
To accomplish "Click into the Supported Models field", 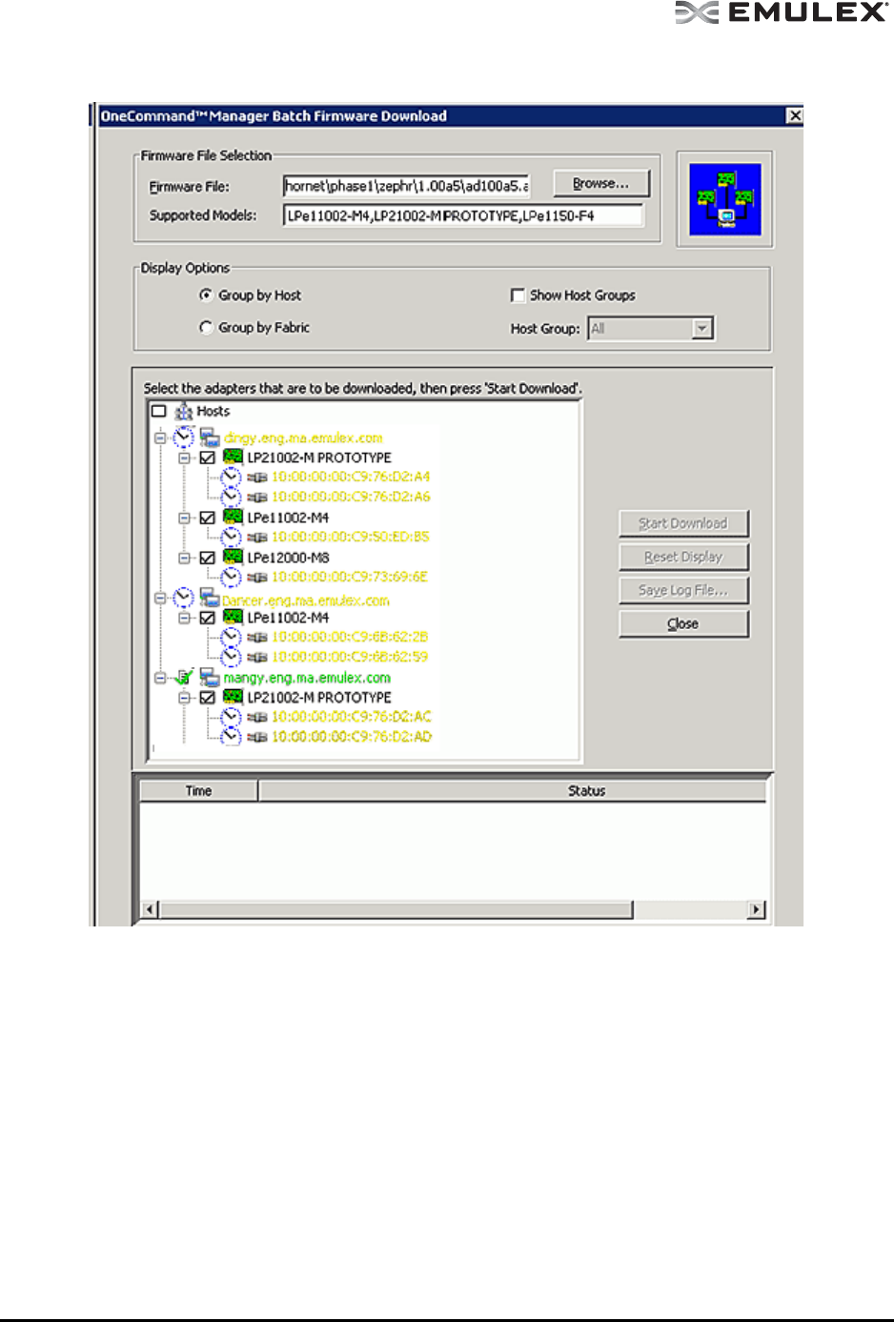I will pos(463,215).
